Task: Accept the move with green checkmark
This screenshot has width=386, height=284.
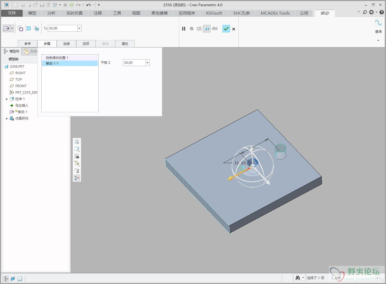Action: [226, 29]
